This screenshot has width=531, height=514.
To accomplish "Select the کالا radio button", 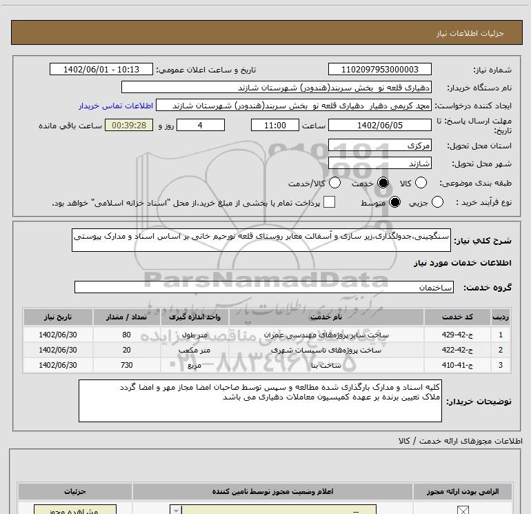I will click(421, 183).
